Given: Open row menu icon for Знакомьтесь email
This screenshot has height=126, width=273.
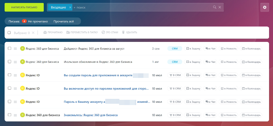Looking at the screenshot, I should 15,115.
